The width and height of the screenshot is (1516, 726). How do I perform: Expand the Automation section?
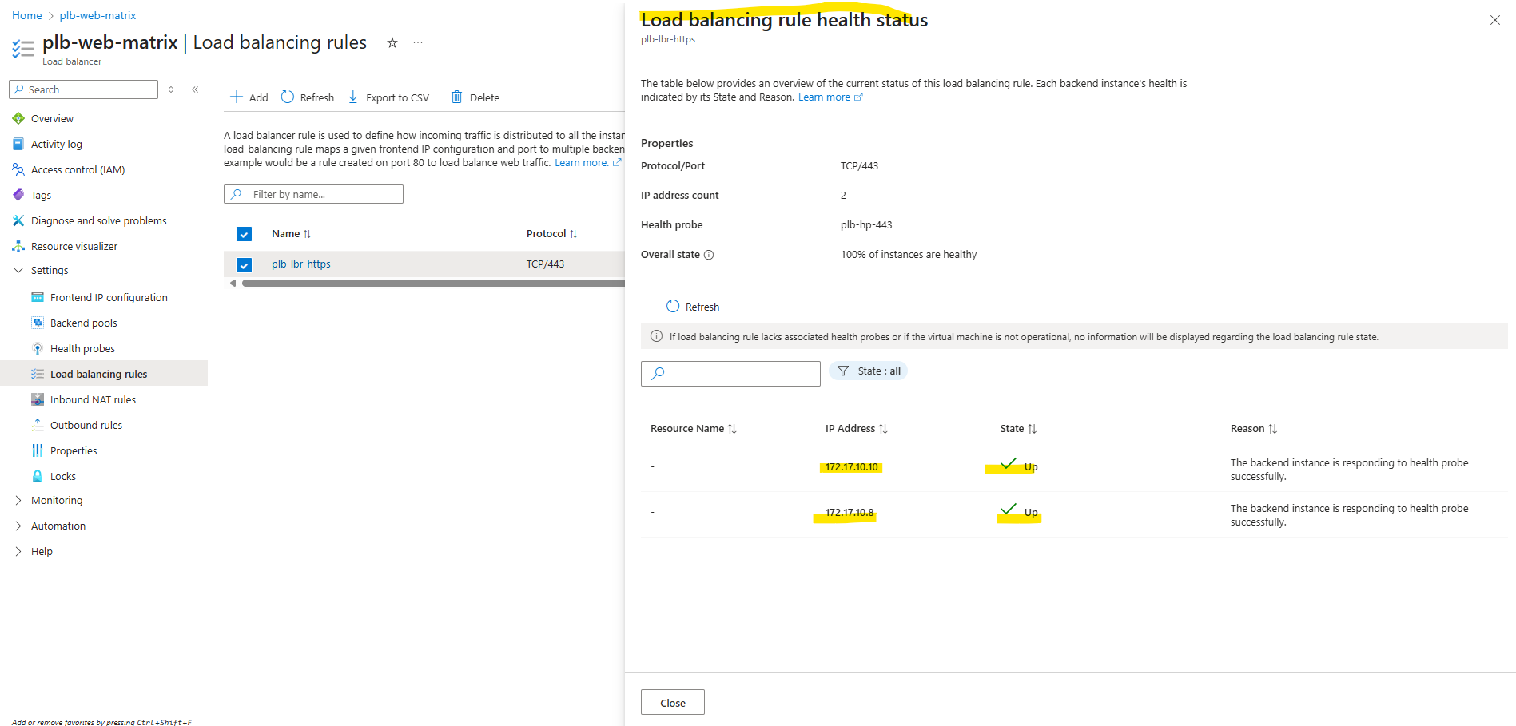(18, 526)
